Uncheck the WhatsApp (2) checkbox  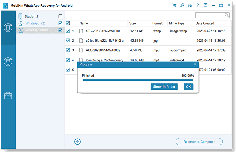pos(60,23)
